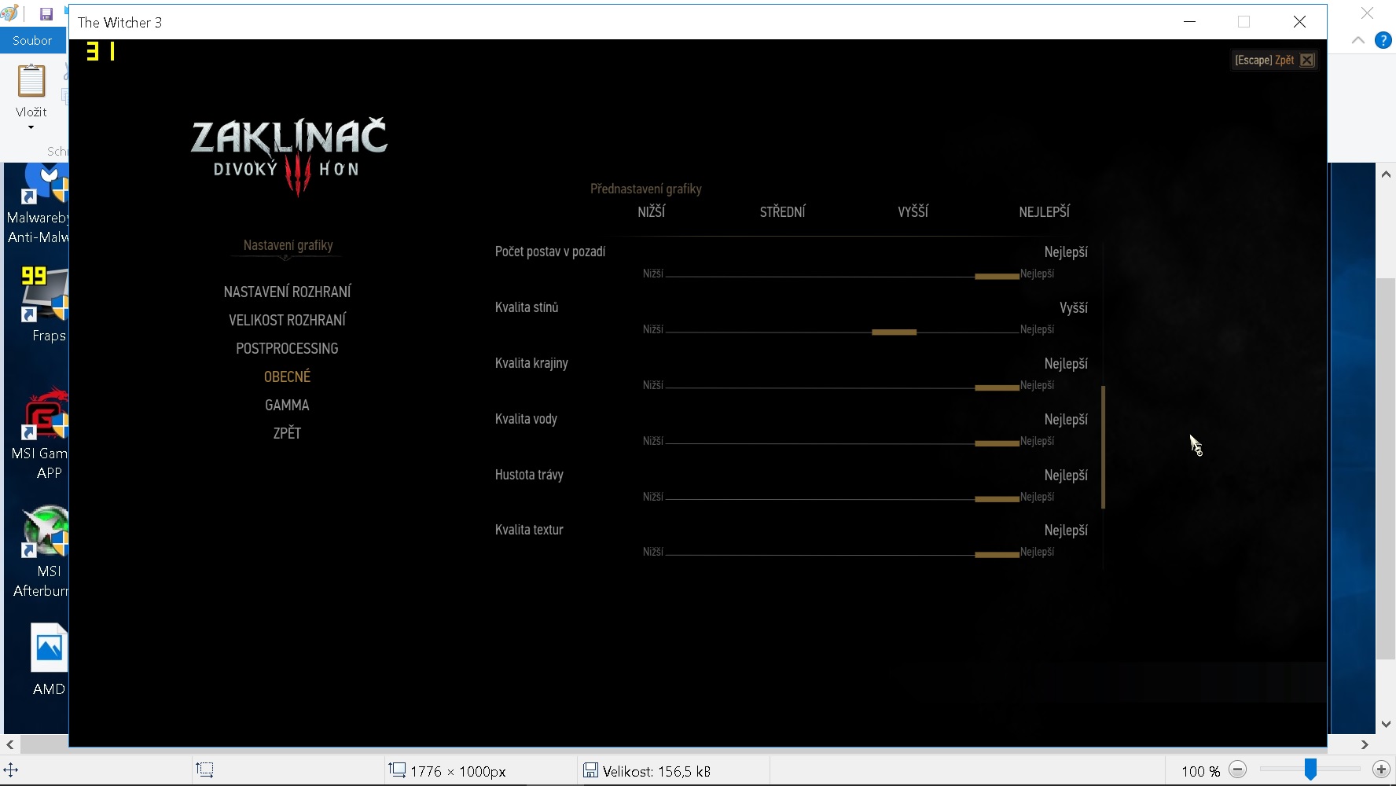Click the Velikost: 156,5 kB status text

coord(656,771)
